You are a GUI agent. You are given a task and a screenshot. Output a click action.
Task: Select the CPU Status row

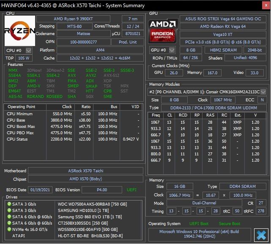[73, 139]
